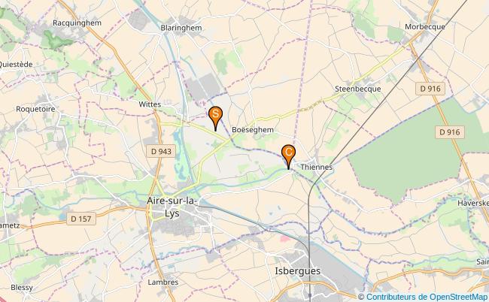Image resolution: width=489 pixels, height=302 pixels.
Task: Click the D 943 road shield
Action: coord(161,151)
